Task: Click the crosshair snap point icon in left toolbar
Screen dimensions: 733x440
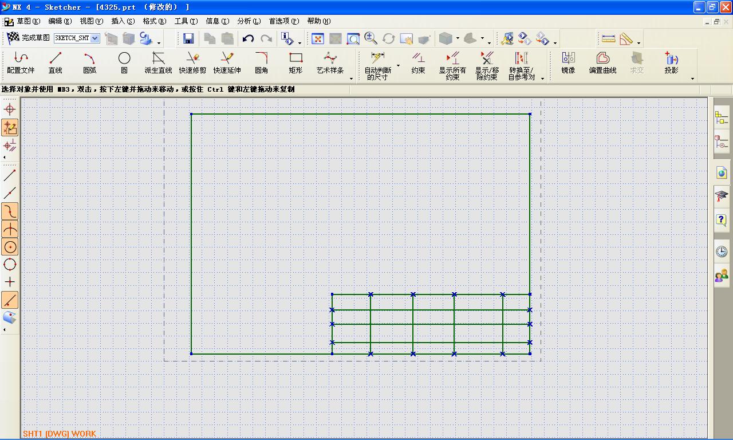Action: pyautogui.click(x=10, y=109)
